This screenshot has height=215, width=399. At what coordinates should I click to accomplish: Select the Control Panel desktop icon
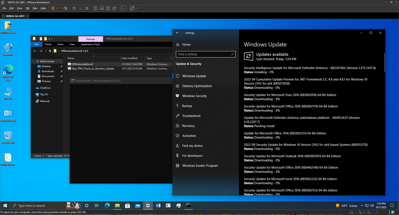click(x=8, y=115)
